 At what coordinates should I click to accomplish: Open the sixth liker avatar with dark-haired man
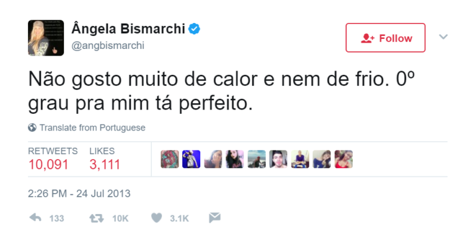tap(278, 159)
